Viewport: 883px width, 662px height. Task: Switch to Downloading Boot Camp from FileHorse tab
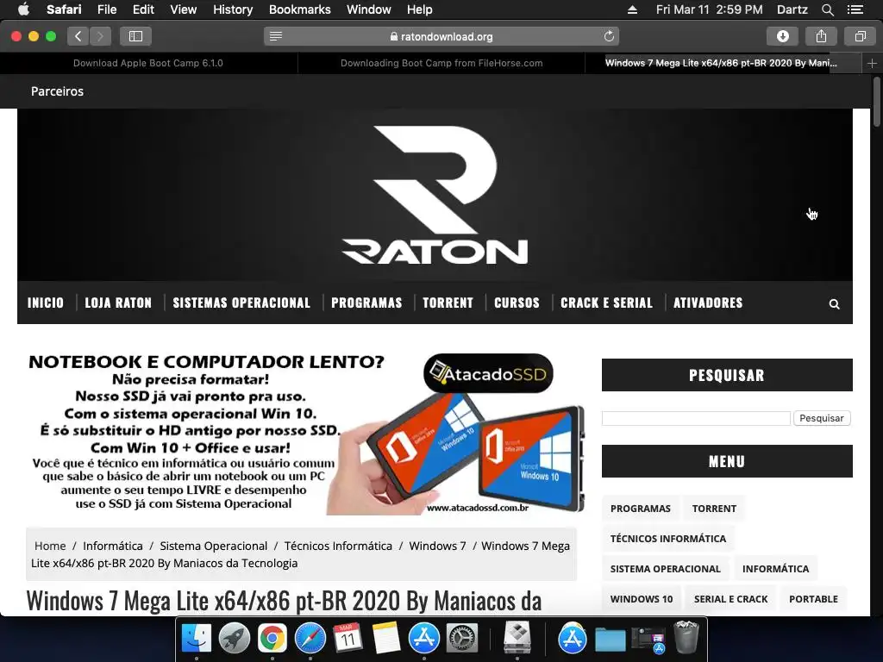[x=441, y=63]
